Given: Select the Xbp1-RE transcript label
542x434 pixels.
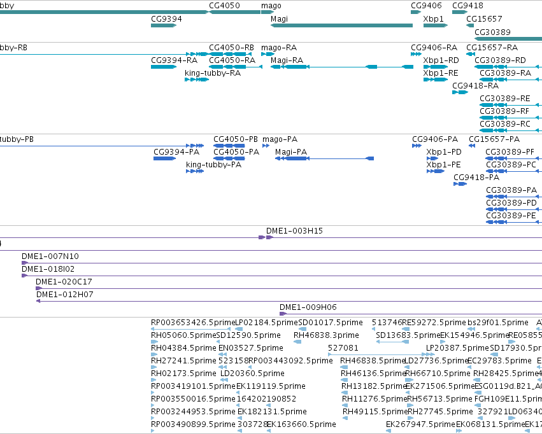Looking at the screenshot, I should coord(441,73).
